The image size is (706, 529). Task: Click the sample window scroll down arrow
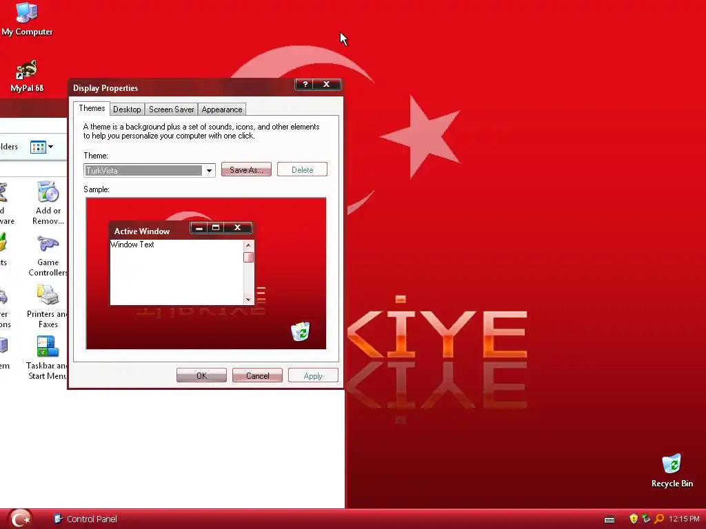click(248, 300)
